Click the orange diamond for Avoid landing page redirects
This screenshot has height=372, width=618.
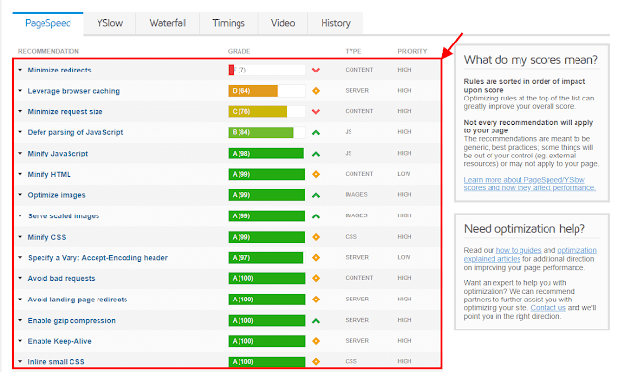316,300
